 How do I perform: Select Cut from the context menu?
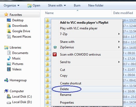(62, 70)
